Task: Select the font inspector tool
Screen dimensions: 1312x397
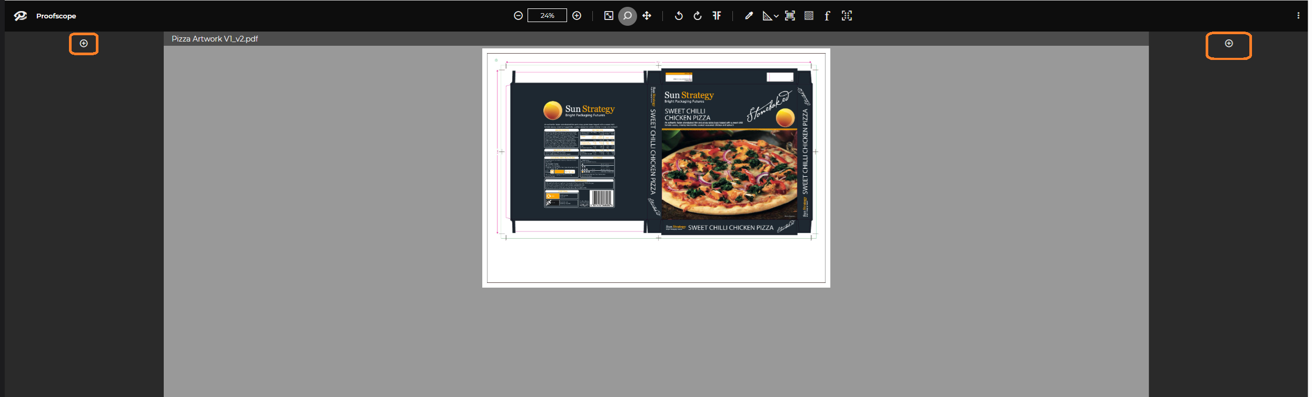Action: tap(827, 16)
